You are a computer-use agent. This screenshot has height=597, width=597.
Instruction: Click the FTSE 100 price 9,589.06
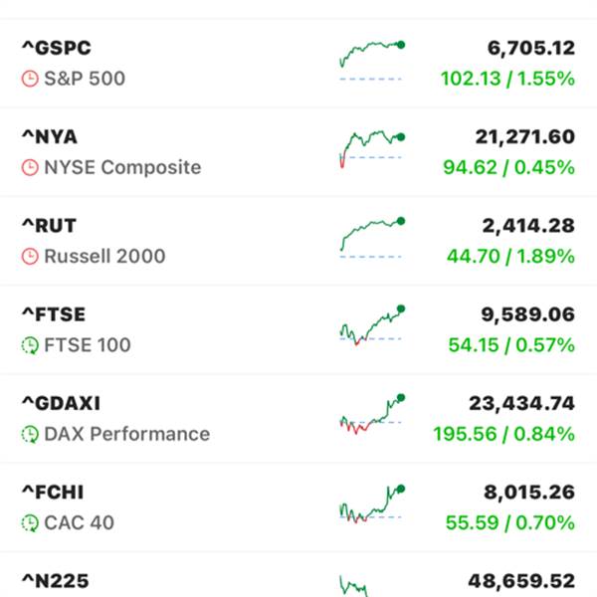click(521, 315)
